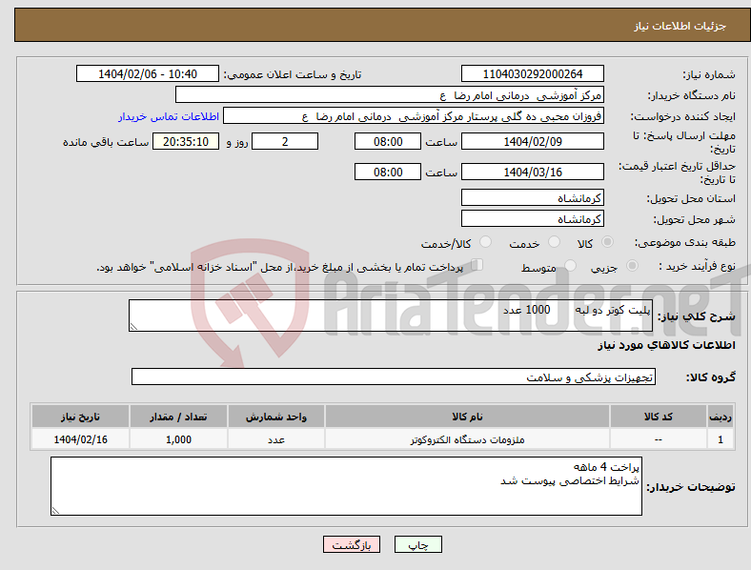
Task: Click the goods group field تجهیزات پزشکی
Action: tap(394, 377)
